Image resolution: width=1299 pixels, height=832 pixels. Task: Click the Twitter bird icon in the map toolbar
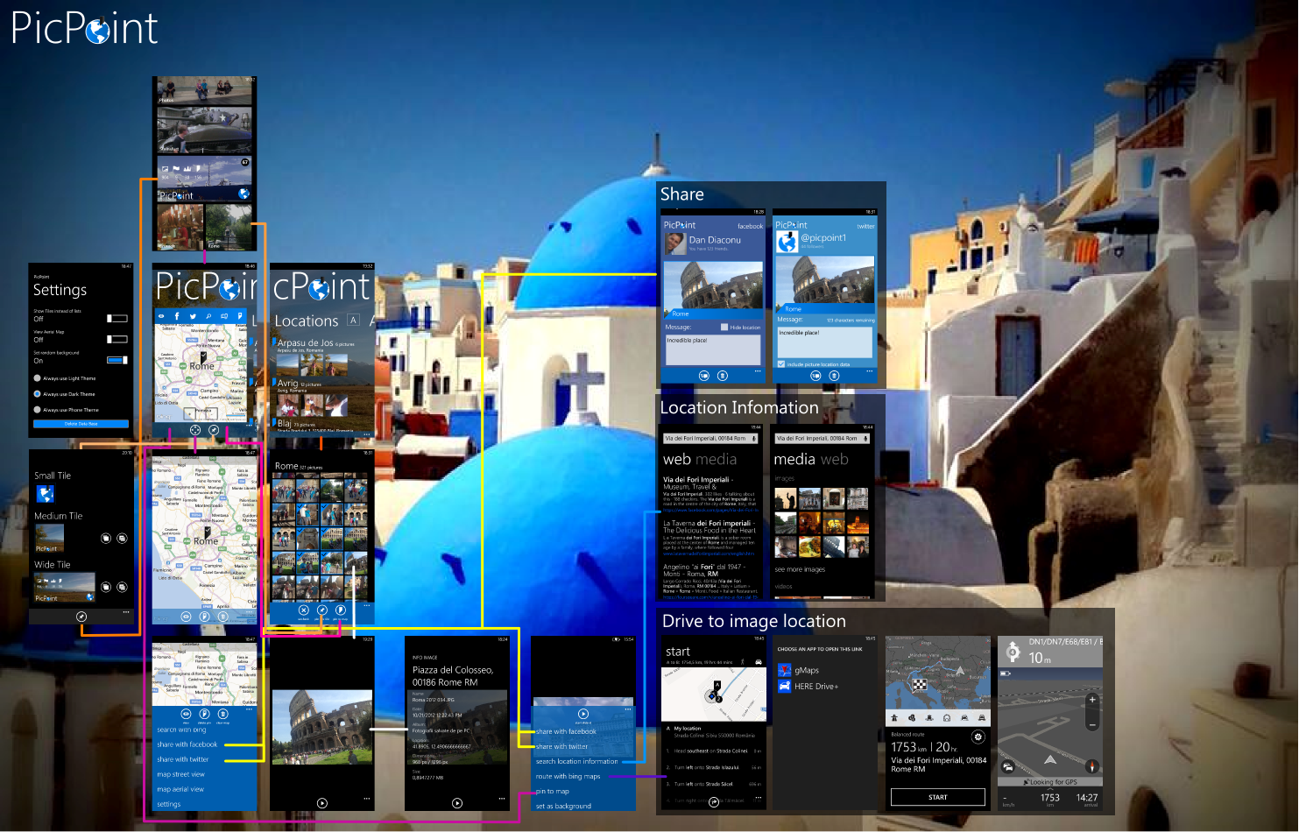coord(193,316)
